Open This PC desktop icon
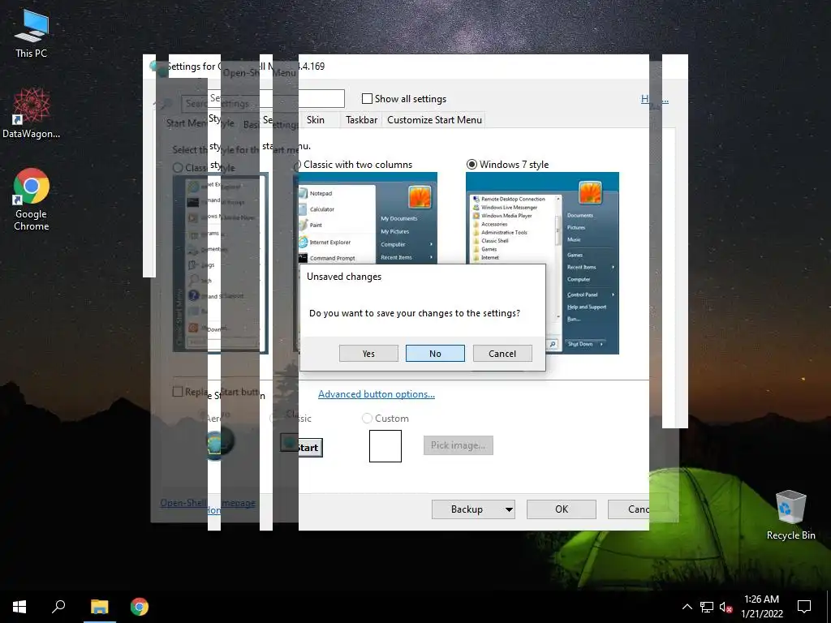The width and height of the screenshot is (831, 623). pyautogui.click(x=32, y=34)
